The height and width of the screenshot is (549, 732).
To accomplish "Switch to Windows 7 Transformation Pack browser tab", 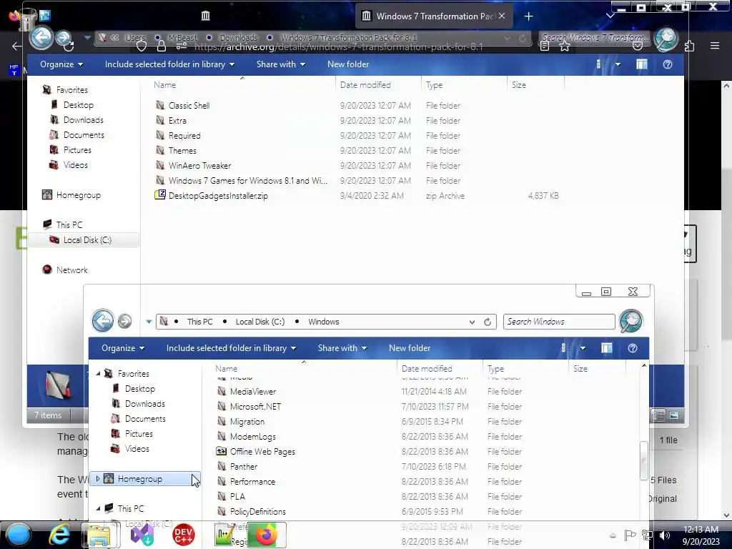I will tap(434, 16).
